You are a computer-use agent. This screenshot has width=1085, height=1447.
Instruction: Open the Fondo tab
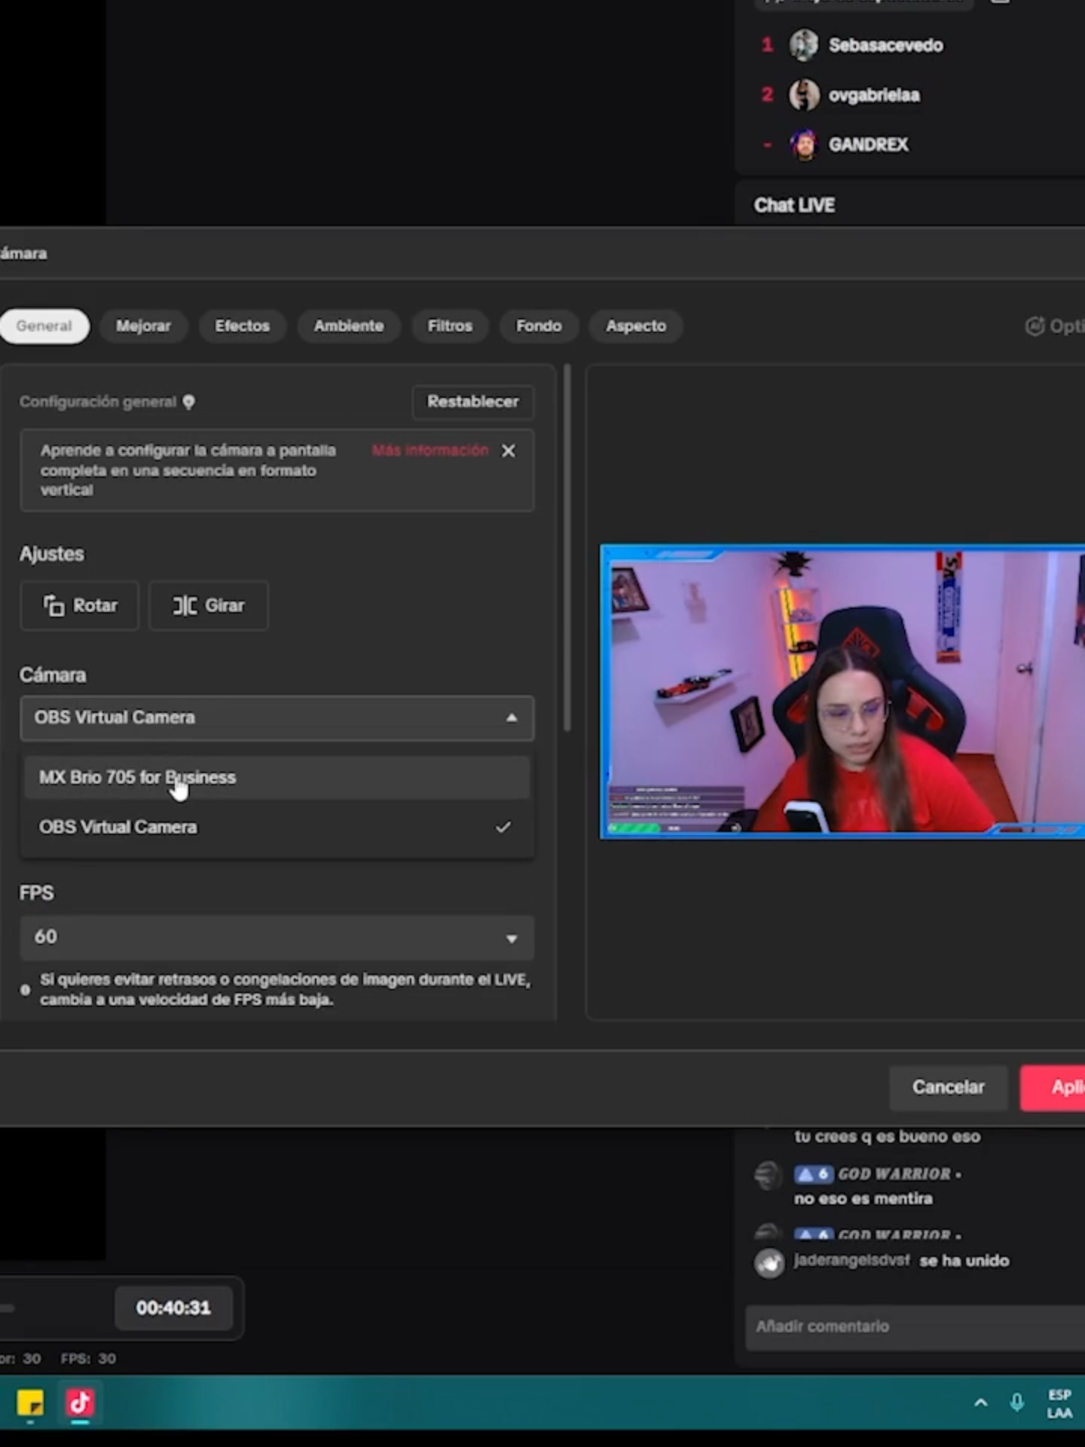[539, 326]
